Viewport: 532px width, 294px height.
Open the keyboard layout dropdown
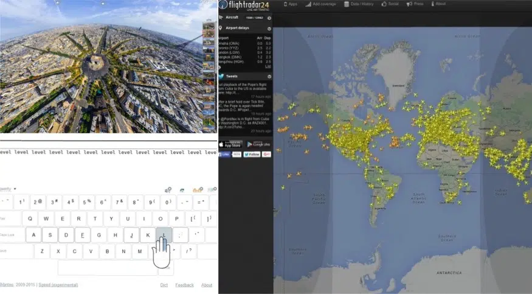tap(8, 189)
